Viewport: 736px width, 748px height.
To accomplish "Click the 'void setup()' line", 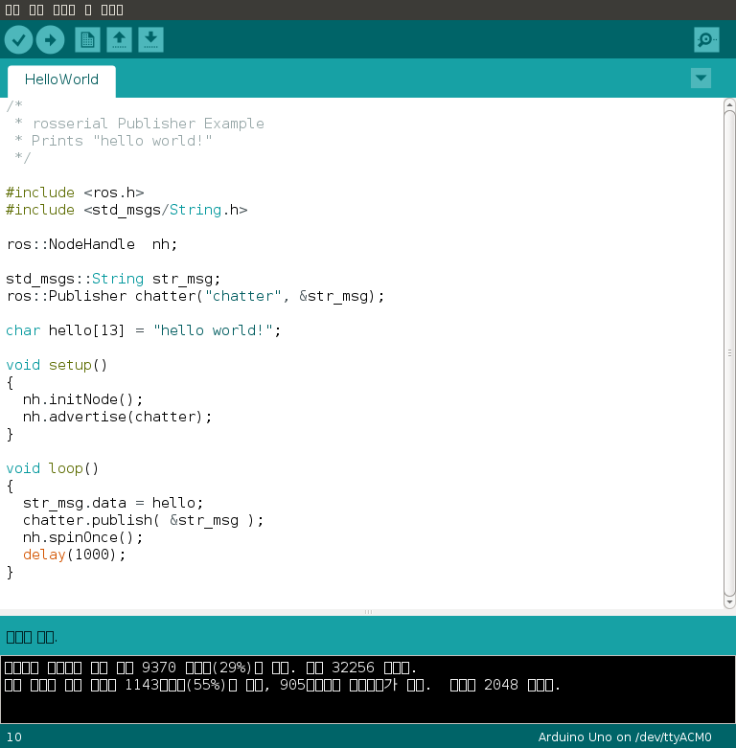I will point(57,366).
